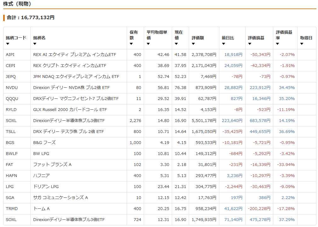
Task: Click SGA day change 197円
Action: 237,198
